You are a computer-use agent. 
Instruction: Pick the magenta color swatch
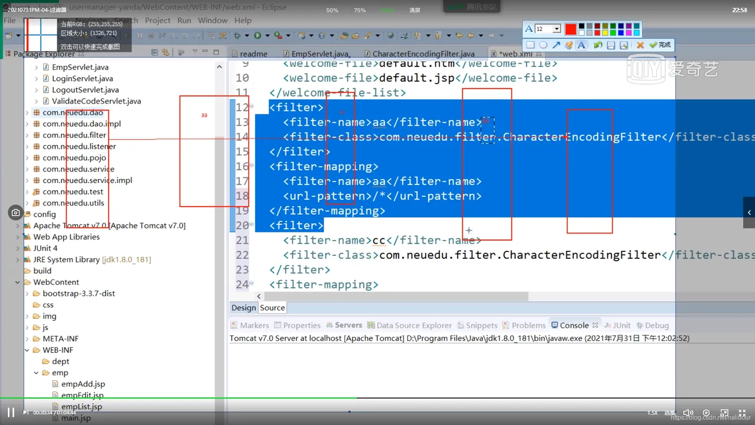[x=629, y=33]
